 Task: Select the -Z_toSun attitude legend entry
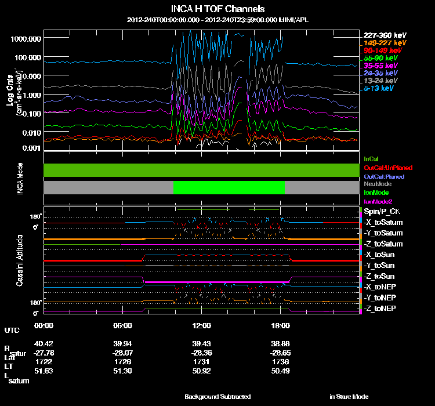point(379,276)
